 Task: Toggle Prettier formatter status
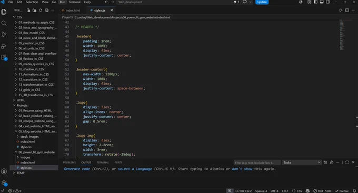[342, 191]
